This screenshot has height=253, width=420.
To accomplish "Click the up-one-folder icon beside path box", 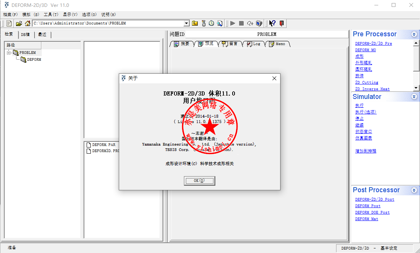I will pyautogui.click(x=195, y=23).
